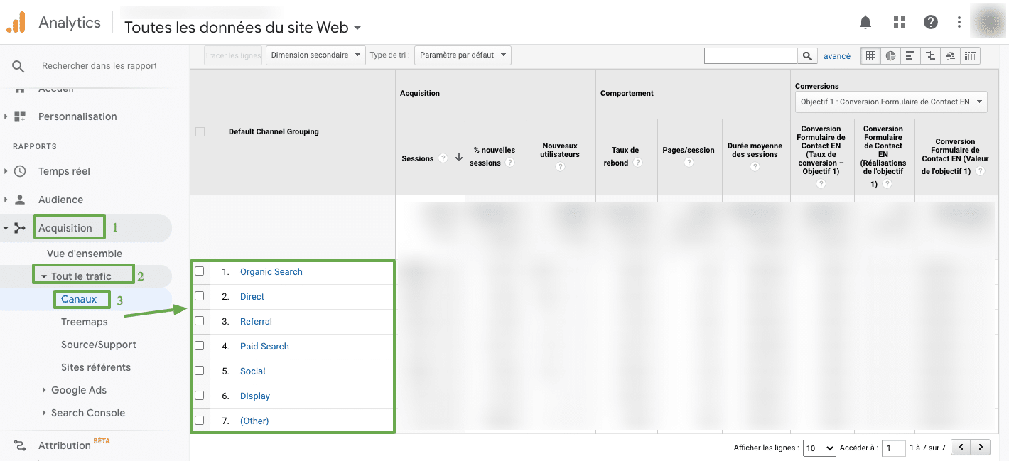The width and height of the screenshot is (1009, 461).
Task: Check the Organic Search row checkbox
Action: point(200,271)
